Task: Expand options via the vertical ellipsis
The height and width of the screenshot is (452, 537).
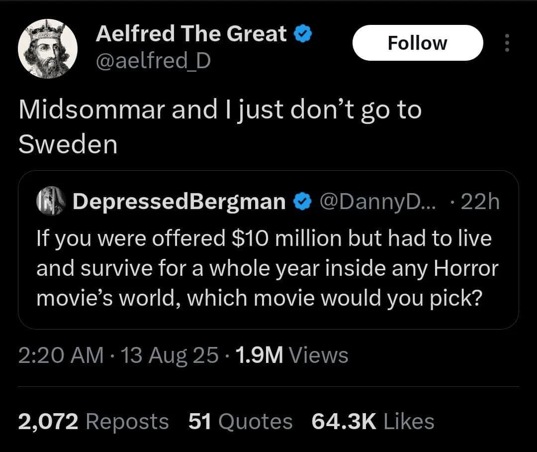Action: pyautogui.click(x=507, y=44)
